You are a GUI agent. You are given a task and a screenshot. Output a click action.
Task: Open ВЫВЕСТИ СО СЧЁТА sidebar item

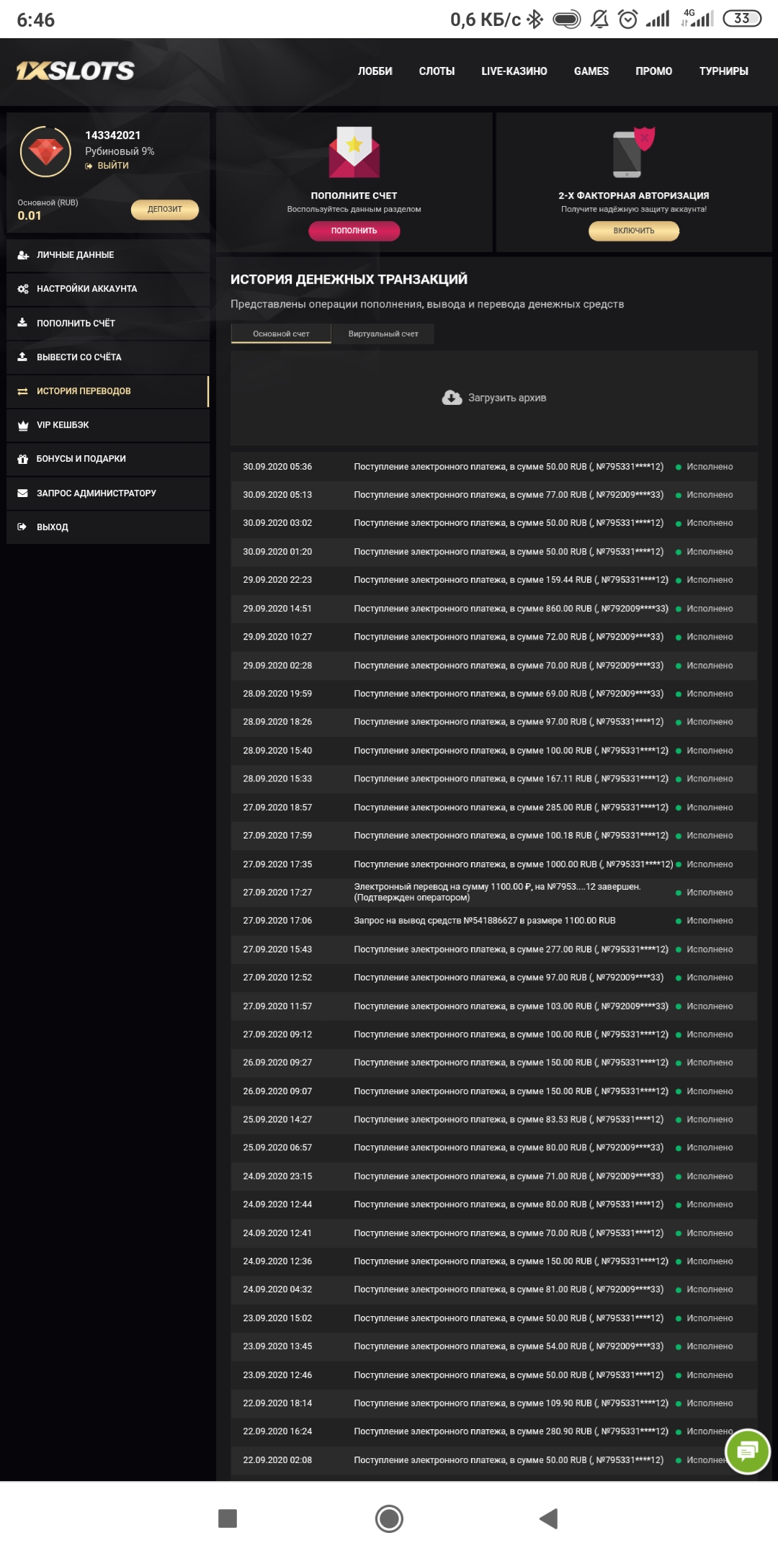tap(108, 357)
